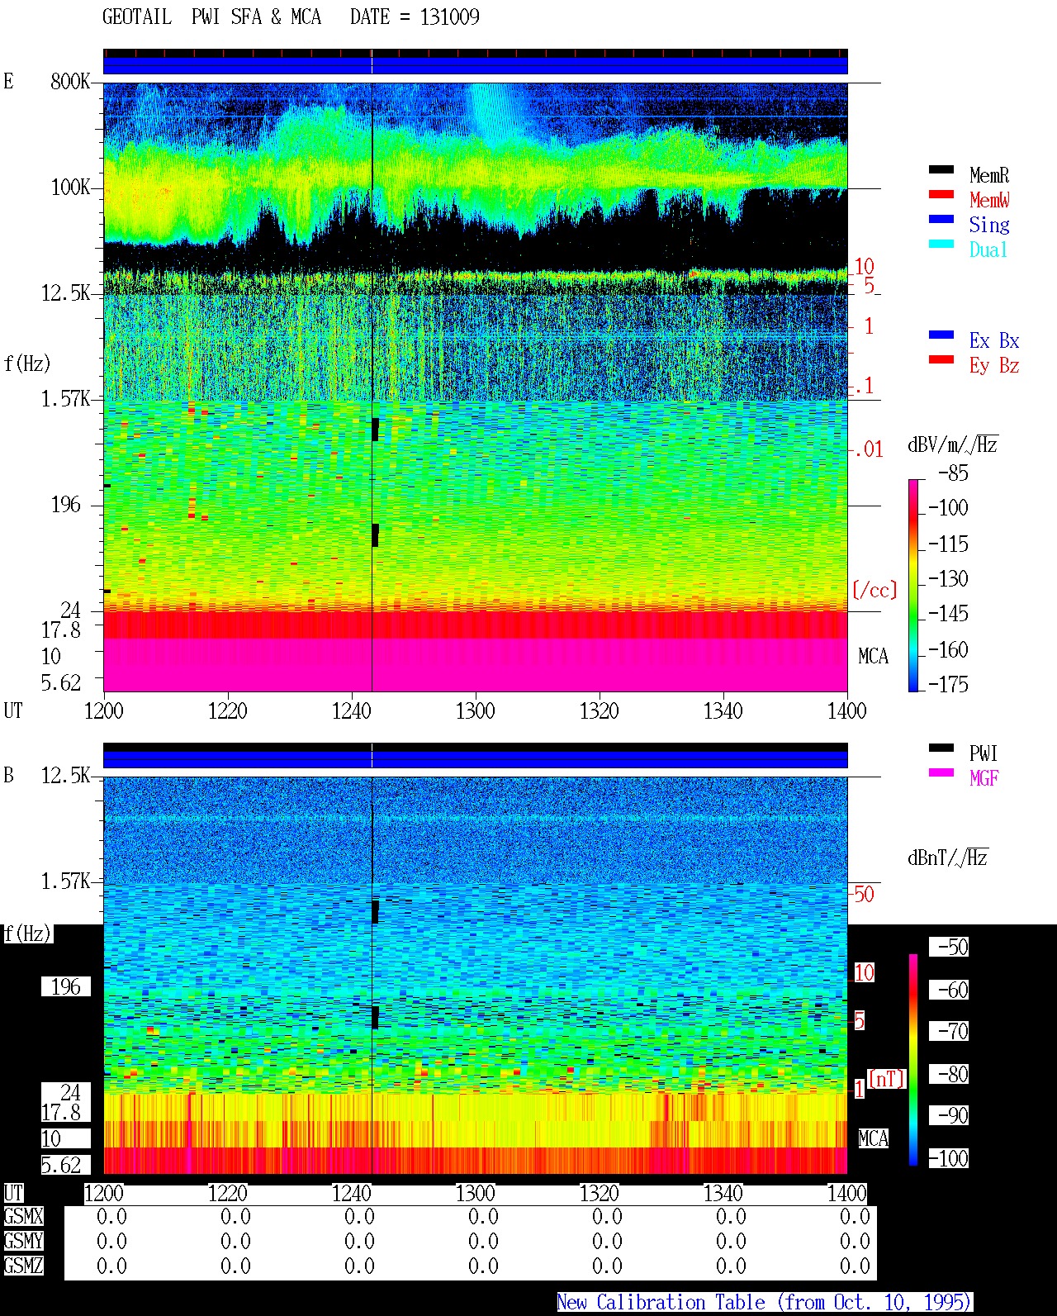Click the electric field E spectrogram plot
Viewport: 1057px width, 1316px height.
pos(476,387)
